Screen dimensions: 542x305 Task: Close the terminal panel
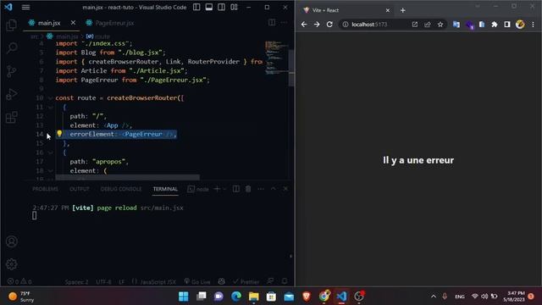(285, 189)
